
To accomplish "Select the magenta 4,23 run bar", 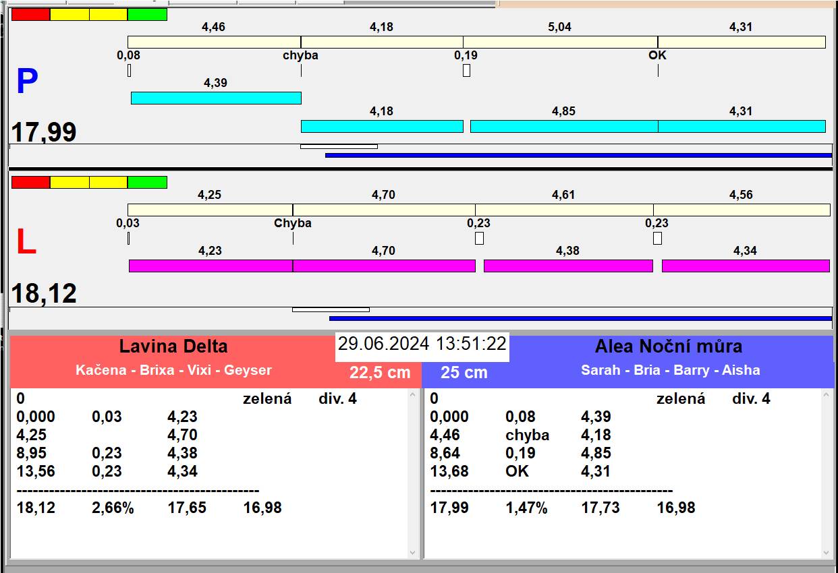I will [x=211, y=266].
